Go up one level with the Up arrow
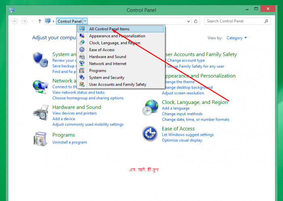This screenshot has width=283, height=201. [40, 21]
